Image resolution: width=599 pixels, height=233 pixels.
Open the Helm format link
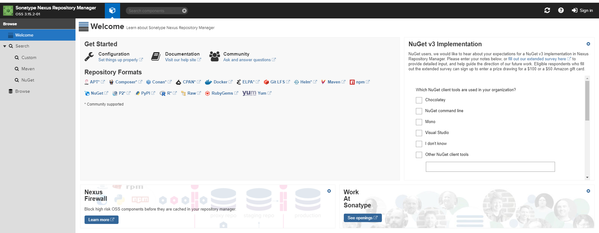tap(308, 82)
